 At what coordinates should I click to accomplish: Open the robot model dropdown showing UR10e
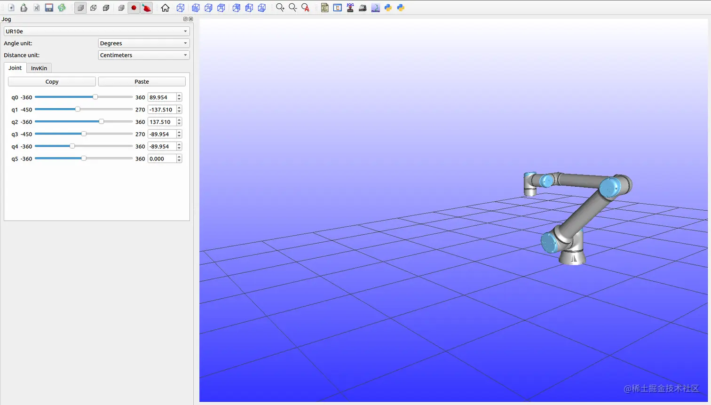[96, 31]
